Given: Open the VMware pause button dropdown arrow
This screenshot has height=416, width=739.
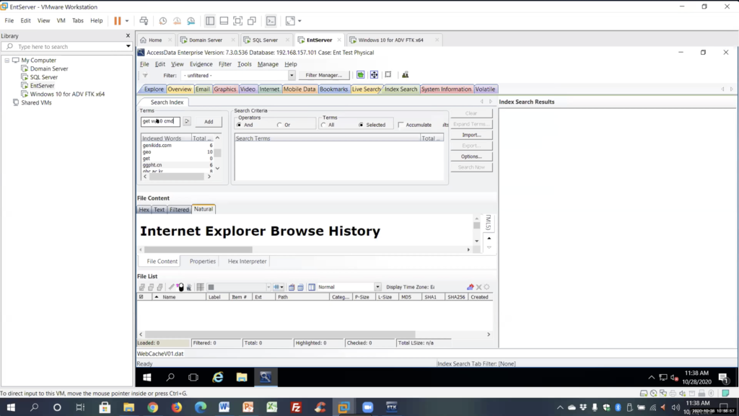Looking at the screenshot, I should click(x=127, y=21).
